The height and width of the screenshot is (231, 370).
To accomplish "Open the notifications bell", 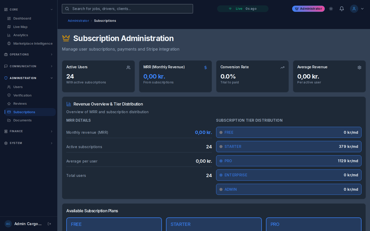I will (342, 8).
